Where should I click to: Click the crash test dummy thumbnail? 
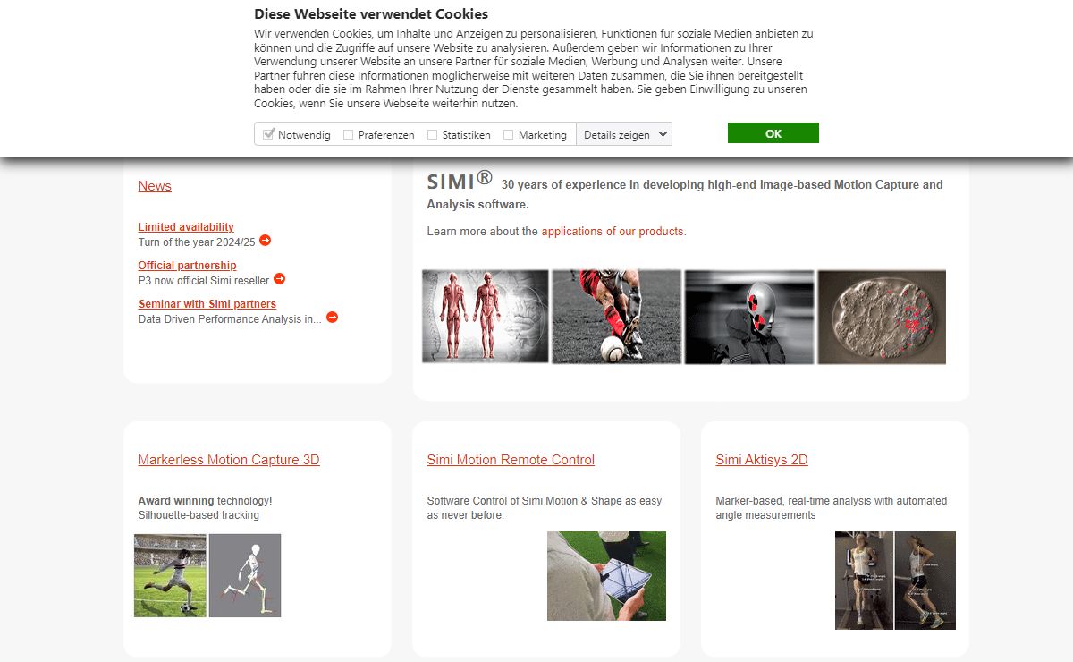click(x=749, y=317)
